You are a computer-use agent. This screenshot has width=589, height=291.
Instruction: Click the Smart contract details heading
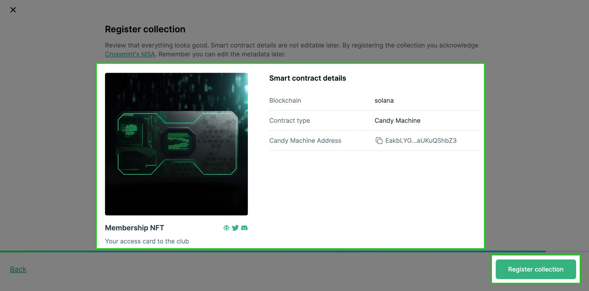tap(308, 78)
